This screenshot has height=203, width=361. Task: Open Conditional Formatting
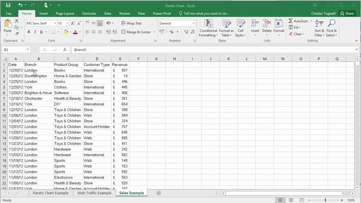coord(208,28)
